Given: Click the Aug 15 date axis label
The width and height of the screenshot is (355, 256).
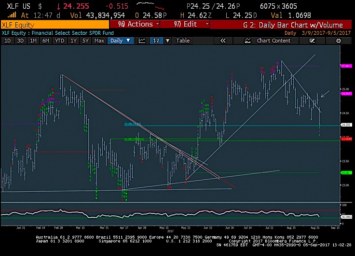Looking at the screenshot, I should coord(291,228).
